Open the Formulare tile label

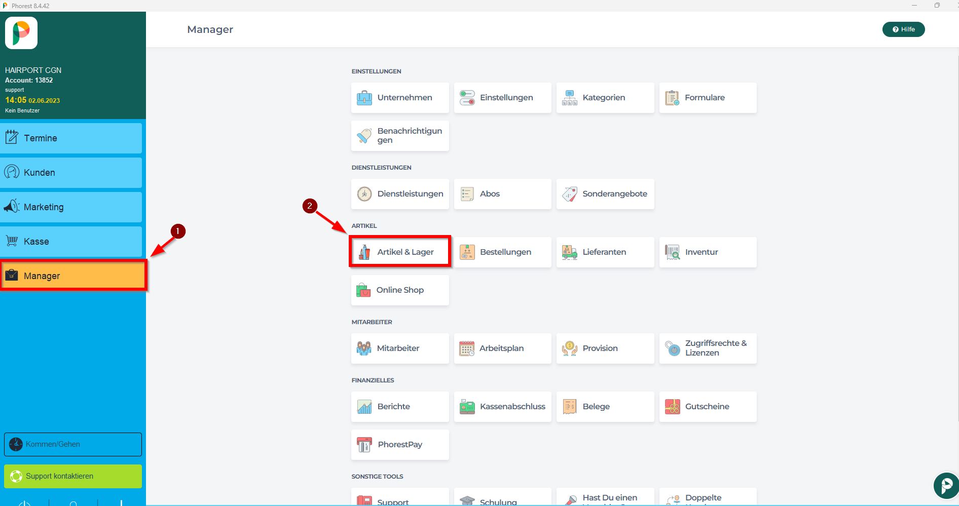tap(705, 98)
